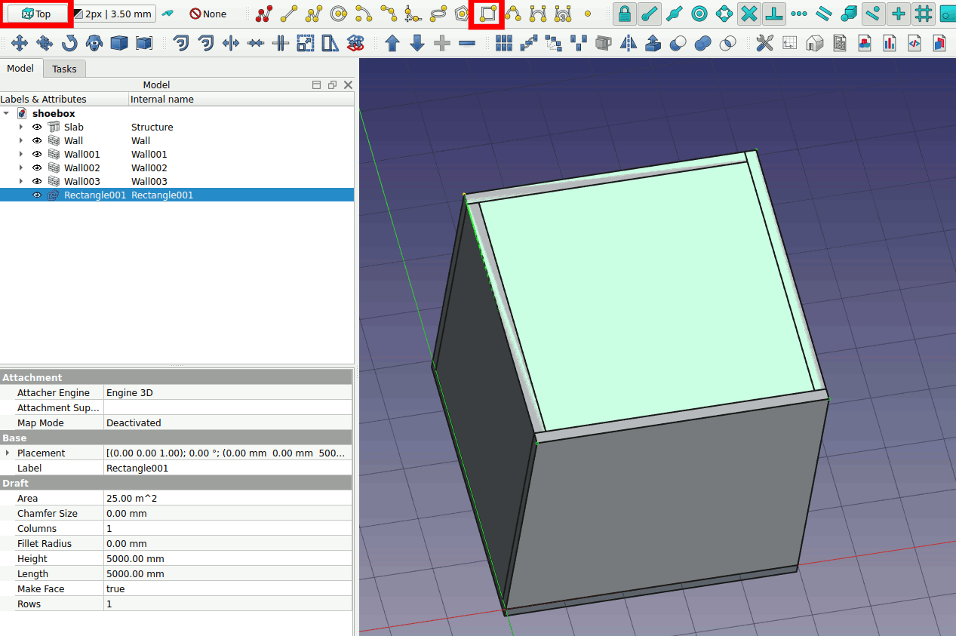Open the wrench-and-screwdriver tools icon
The height and width of the screenshot is (636, 956).
coord(764,43)
